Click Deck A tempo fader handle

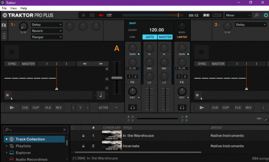(x=117, y=78)
